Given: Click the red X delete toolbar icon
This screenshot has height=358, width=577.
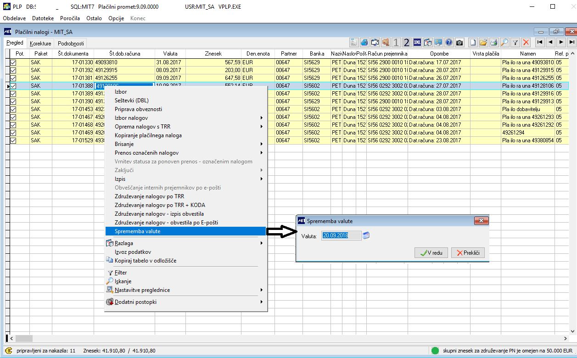Looking at the screenshot, I should [526, 42].
